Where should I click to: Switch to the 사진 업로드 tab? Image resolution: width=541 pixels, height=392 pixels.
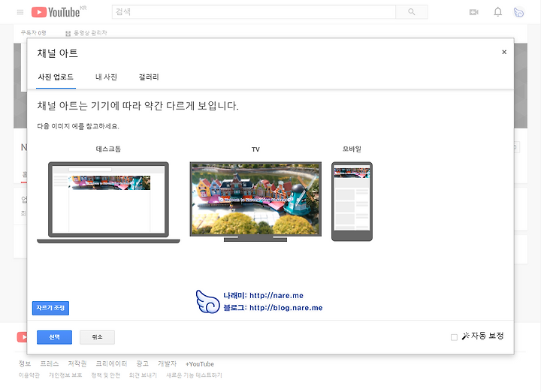pyautogui.click(x=56, y=77)
